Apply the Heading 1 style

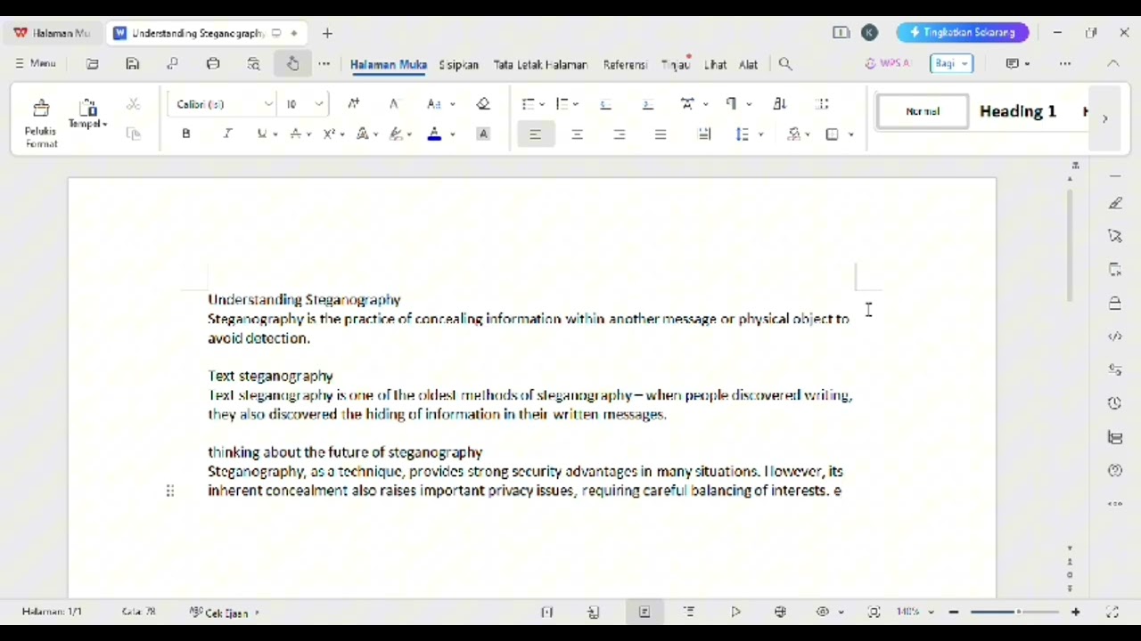coord(1018,111)
